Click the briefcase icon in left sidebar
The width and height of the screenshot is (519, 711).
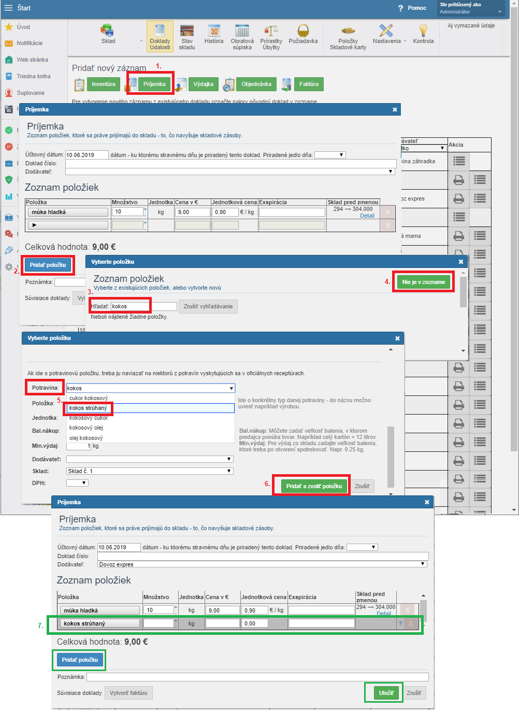(x=9, y=163)
